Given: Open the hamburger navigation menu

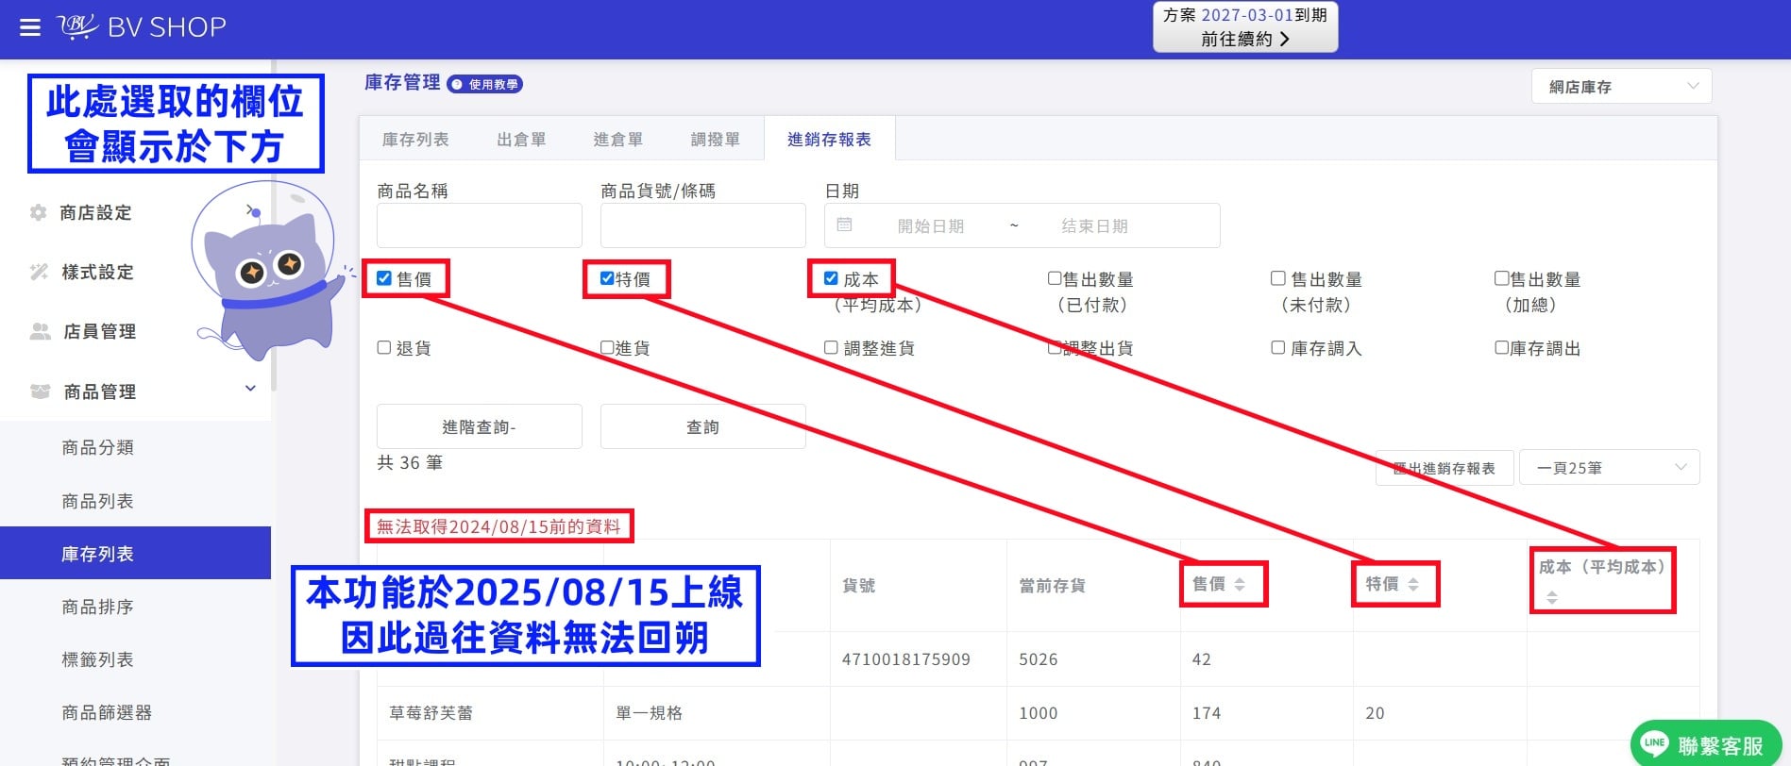Looking at the screenshot, I should [x=30, y=27].
